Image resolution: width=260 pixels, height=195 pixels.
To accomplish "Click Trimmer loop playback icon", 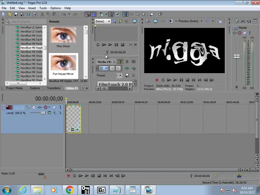I will (x=98, y=45).
